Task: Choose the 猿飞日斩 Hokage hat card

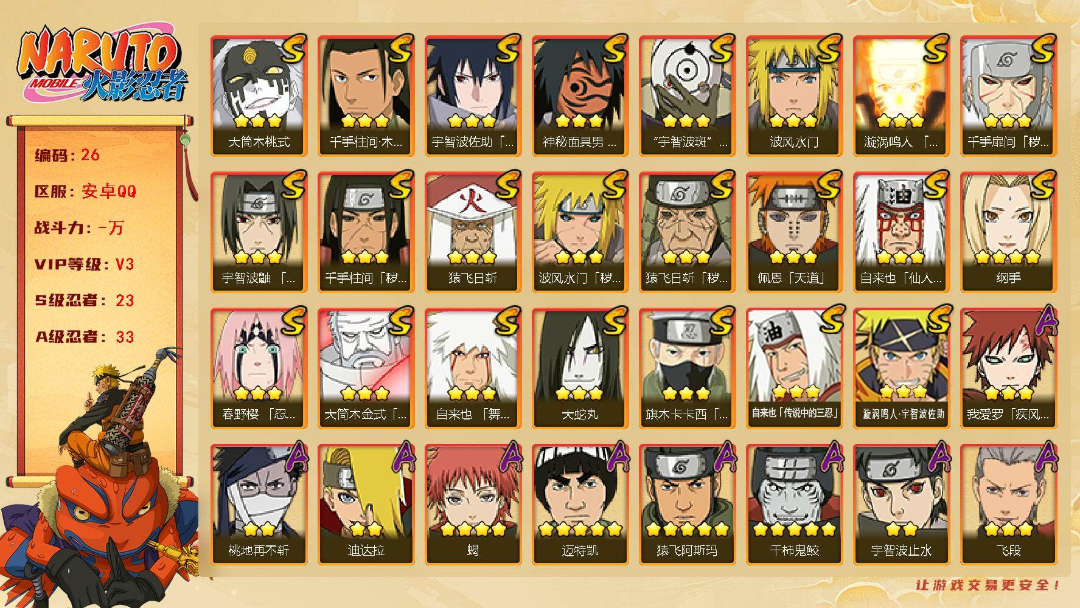Action: click(x=473, y=232)
